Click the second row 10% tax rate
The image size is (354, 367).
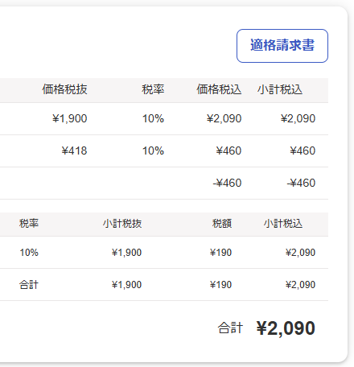pyautogui.click(x=153, y=151)
